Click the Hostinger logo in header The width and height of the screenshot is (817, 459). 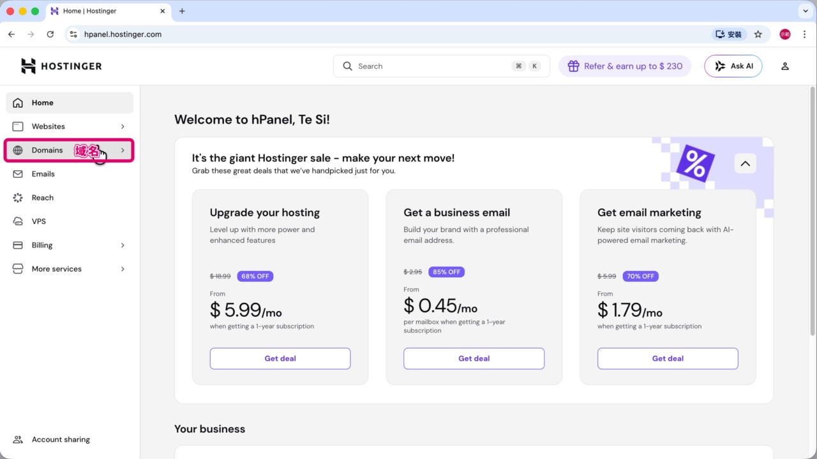[x=61, y=66]
